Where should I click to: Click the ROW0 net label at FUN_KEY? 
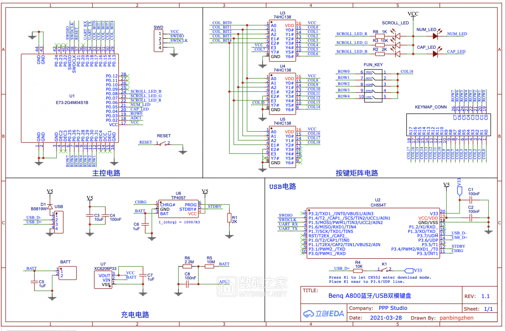[344, 72]
